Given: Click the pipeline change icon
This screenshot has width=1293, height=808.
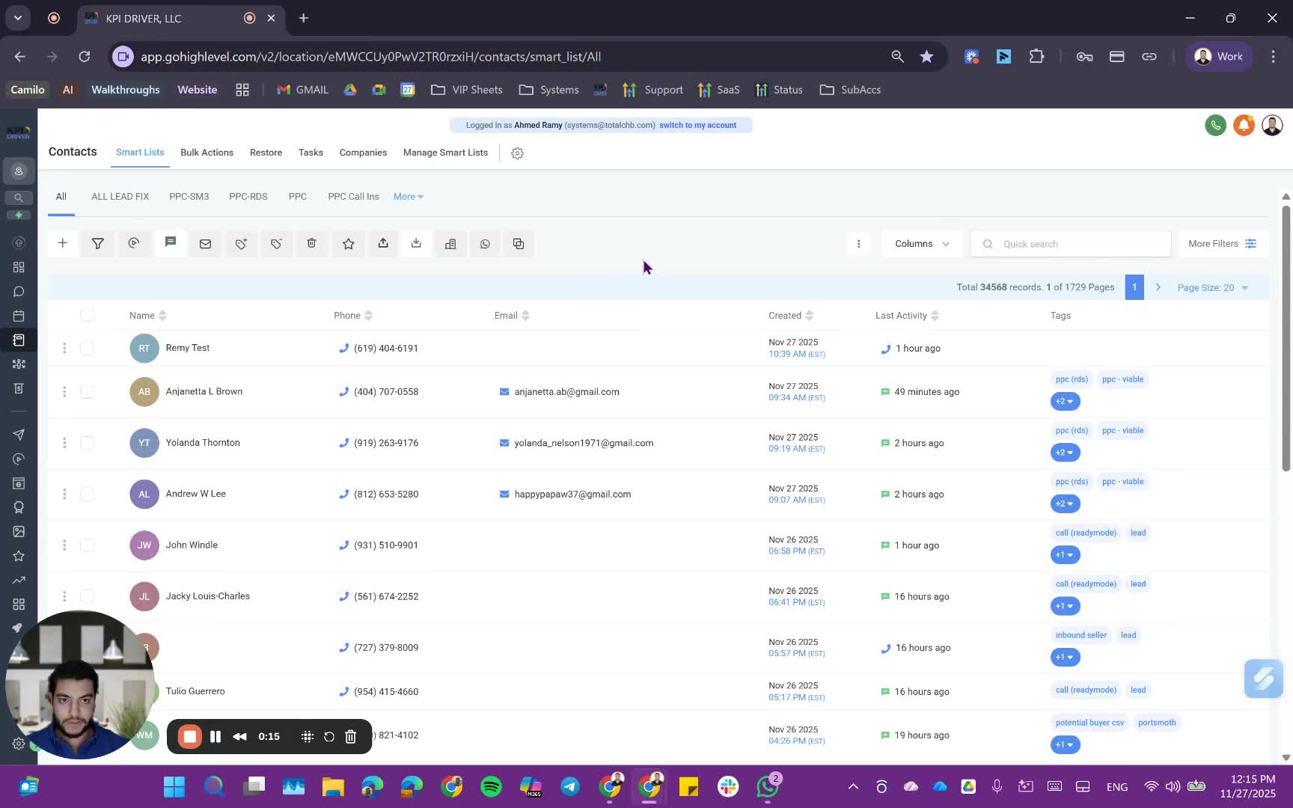Looking at the screenshot, I should [134, 243].
